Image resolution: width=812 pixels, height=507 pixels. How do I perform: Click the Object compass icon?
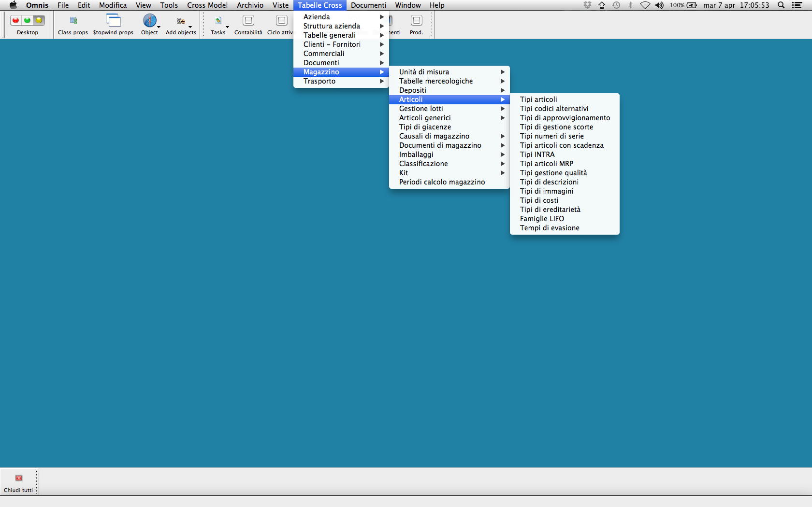click(149, 21)
